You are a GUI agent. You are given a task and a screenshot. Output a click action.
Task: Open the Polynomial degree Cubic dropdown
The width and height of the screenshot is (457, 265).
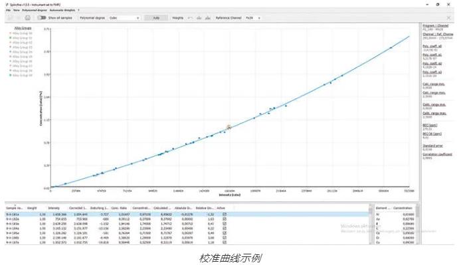click(x=124, y=18)
